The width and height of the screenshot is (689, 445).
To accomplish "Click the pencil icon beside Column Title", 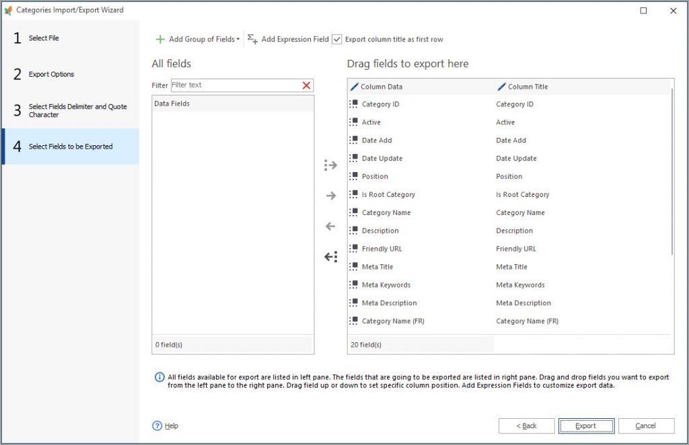I will (x=501, y=86).
